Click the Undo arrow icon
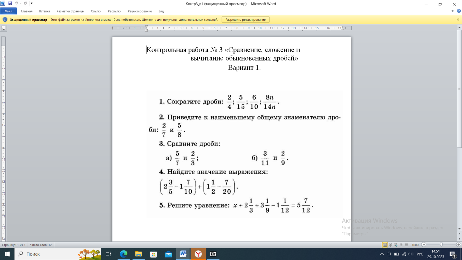 coord(16,3)
